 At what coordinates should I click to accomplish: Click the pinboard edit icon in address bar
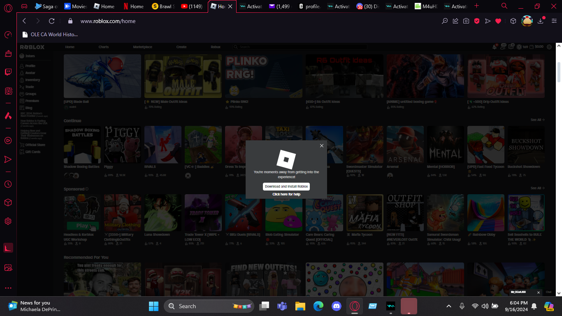pos(455,21)
